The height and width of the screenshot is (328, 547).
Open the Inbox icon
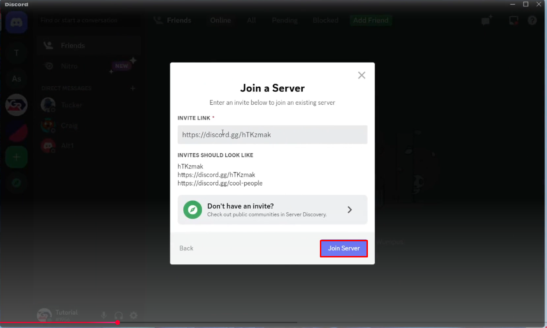pos(513,20)
